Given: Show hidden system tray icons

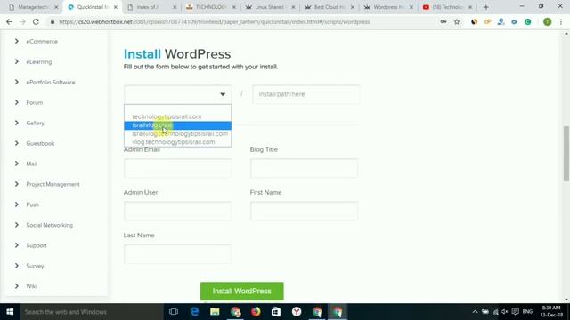Looking at the screenshot, I should point(475,312).
